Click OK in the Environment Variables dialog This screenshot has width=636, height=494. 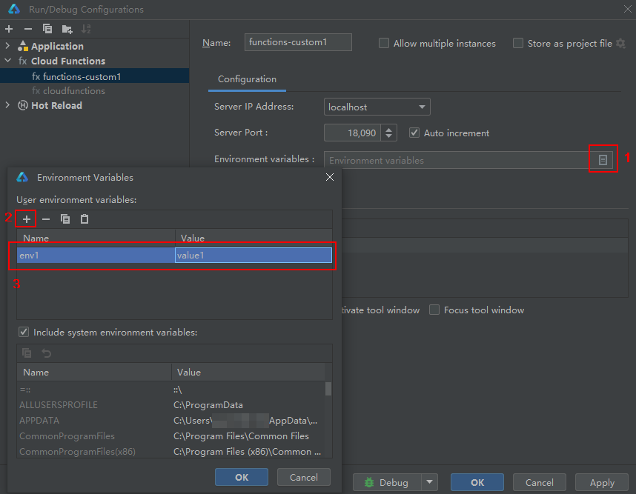coord(242,478)
